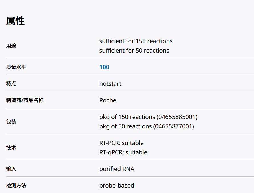This screenshot has width=254, height=193.
Task: Click the 'purified RNA' input value
Action: coord(117,169)
